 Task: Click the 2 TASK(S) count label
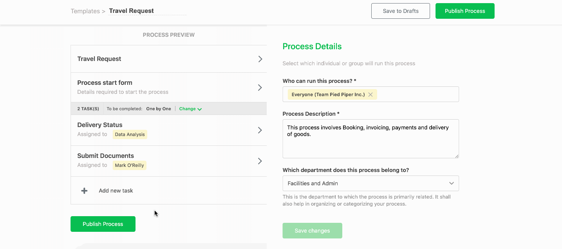(x=88, y=109)
